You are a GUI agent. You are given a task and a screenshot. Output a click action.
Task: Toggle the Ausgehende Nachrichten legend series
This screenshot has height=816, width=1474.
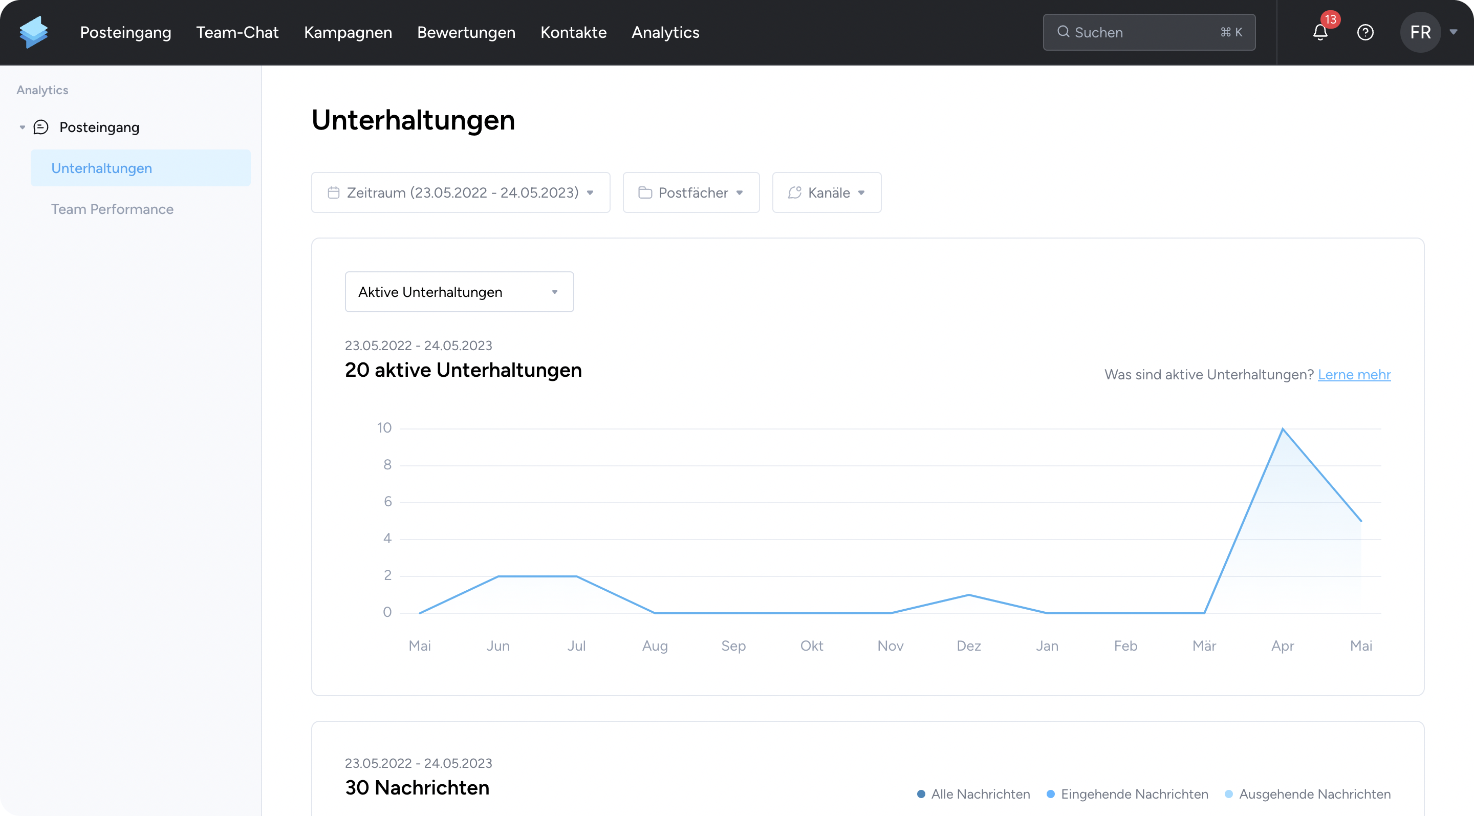point(1308,794)
